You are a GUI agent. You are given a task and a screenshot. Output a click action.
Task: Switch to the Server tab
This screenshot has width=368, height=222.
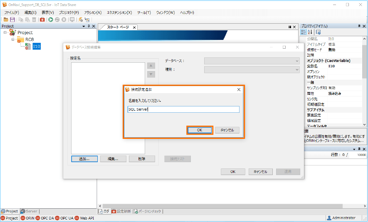click(29, 211)
